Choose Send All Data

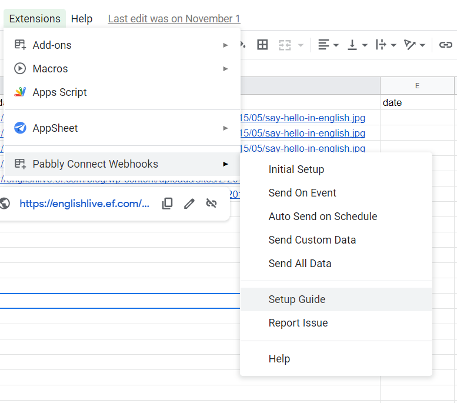(336, 264)
